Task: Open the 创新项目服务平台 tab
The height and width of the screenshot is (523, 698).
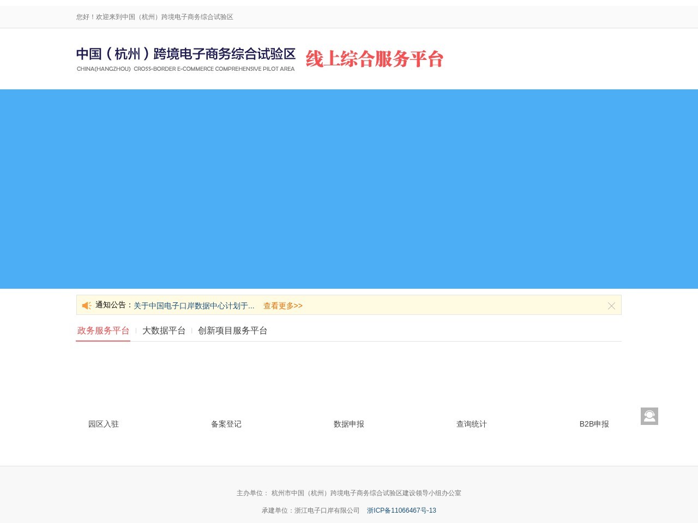Action: 233,331
